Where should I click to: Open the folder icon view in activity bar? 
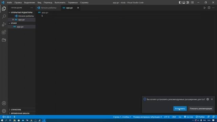4,40
